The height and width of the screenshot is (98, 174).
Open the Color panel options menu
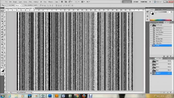pos(173,10)
